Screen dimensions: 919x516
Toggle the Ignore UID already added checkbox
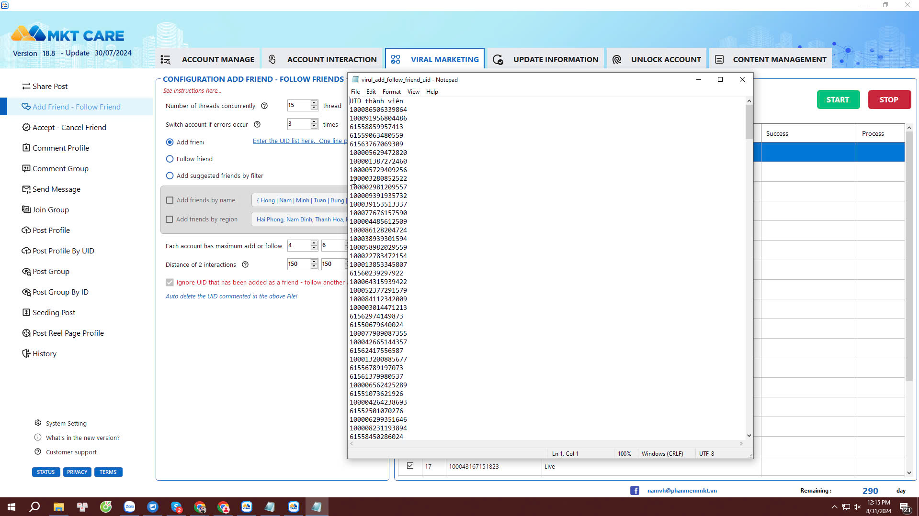170,282
